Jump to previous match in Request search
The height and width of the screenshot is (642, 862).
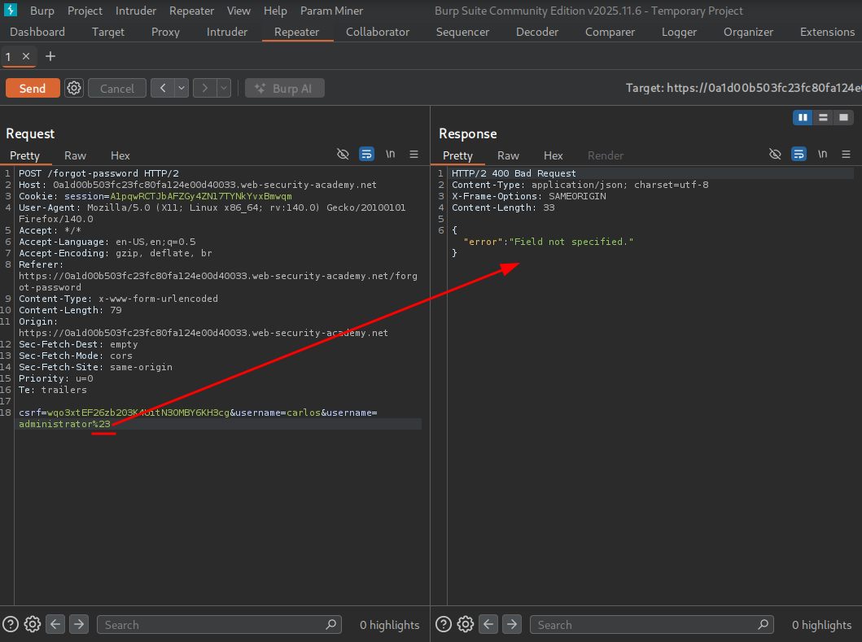point(55,624)
